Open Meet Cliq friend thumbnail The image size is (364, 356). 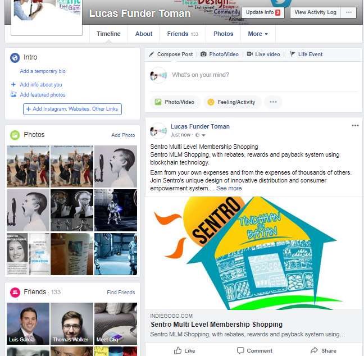116,323
